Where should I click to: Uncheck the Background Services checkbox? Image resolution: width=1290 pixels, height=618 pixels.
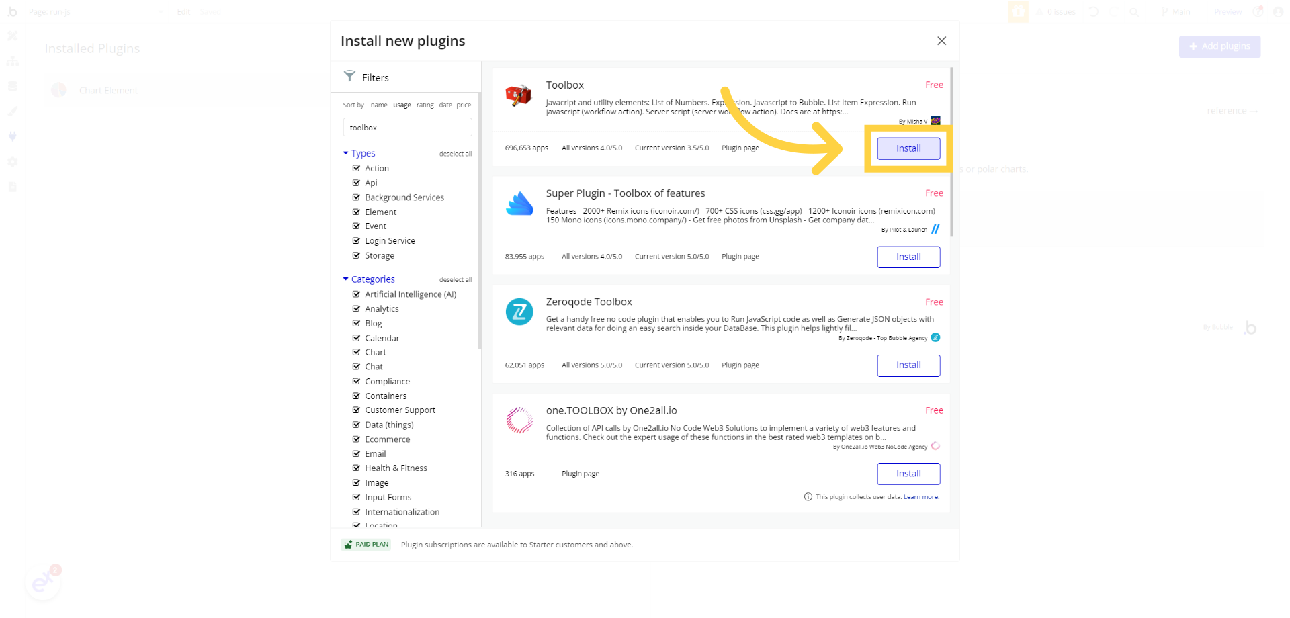pos(356,197)
